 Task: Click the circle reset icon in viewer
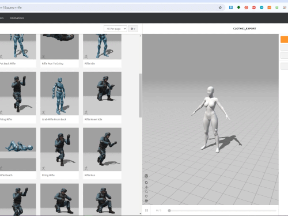[146, 196]
